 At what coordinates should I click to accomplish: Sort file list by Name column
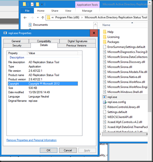pos(106,25)
